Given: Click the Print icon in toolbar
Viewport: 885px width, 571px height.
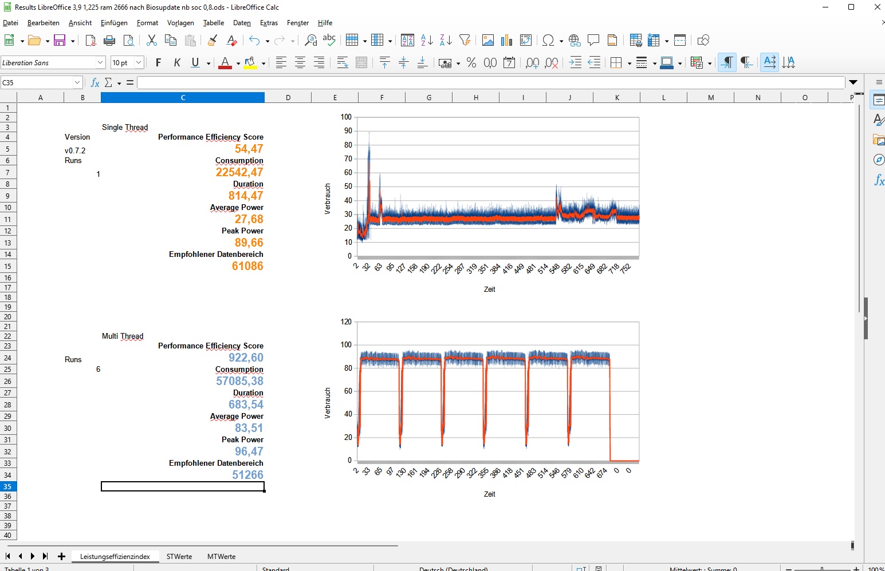Looking at the screenshot, I should [109, 40].
